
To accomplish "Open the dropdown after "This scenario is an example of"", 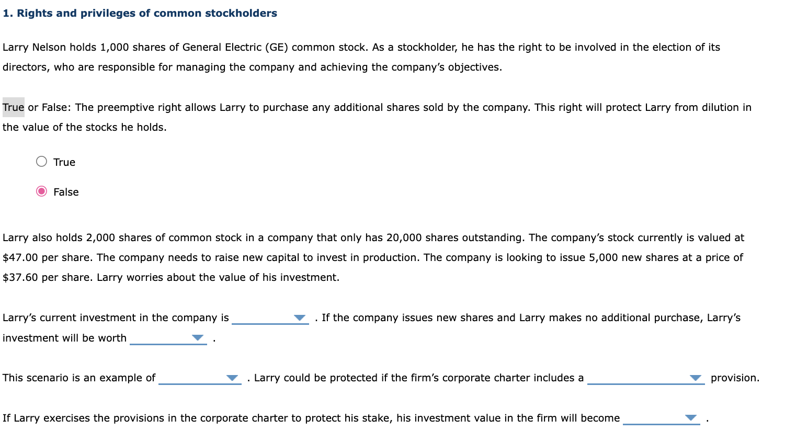I will point(232,378).
